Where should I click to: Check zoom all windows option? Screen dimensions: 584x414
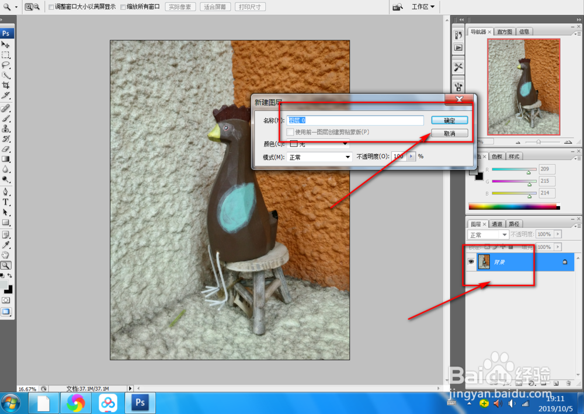(x=123, y=7)
